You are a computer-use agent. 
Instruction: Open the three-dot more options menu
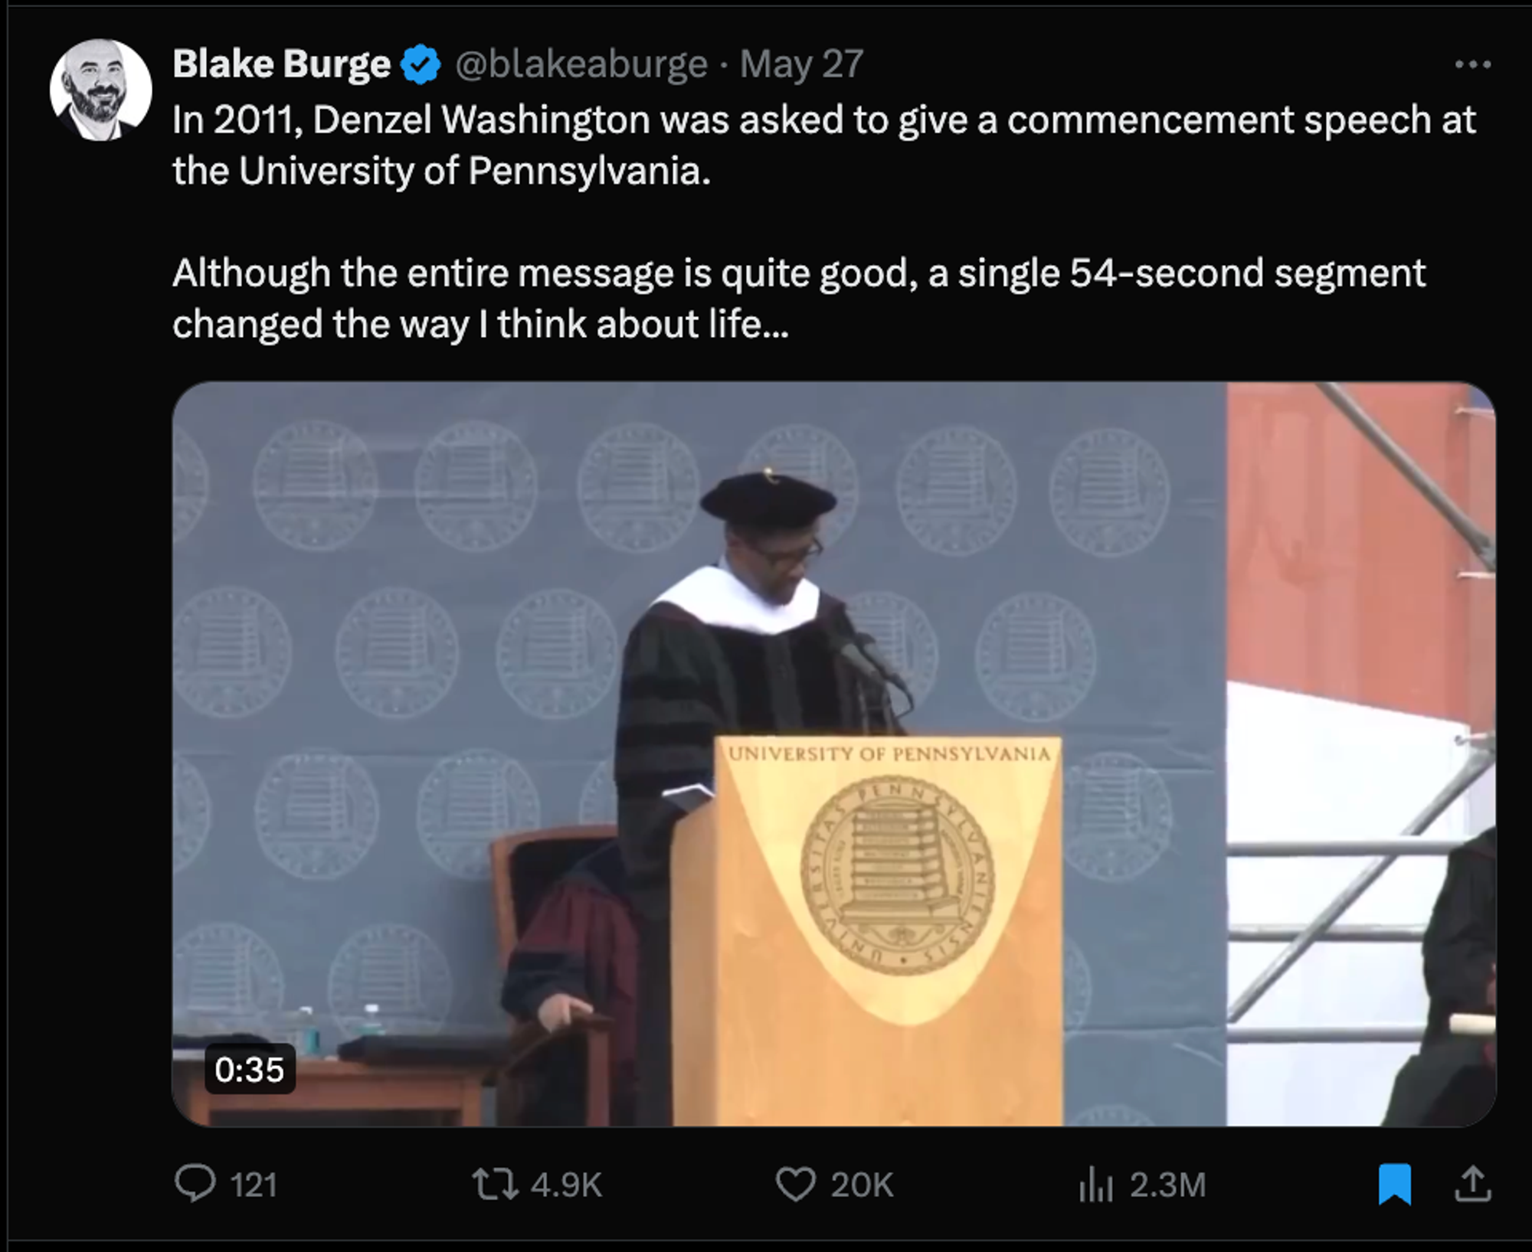(1472, 65)
